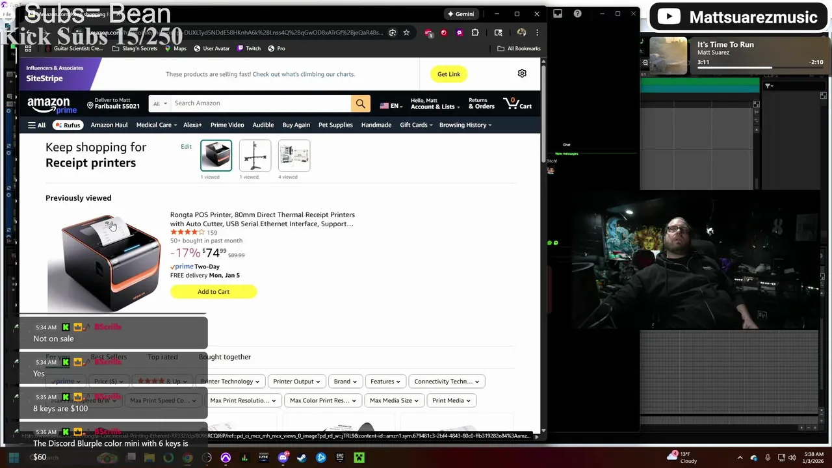Open the Twitch bookmark
Viewport: 832px width, 468px height.
249,48
